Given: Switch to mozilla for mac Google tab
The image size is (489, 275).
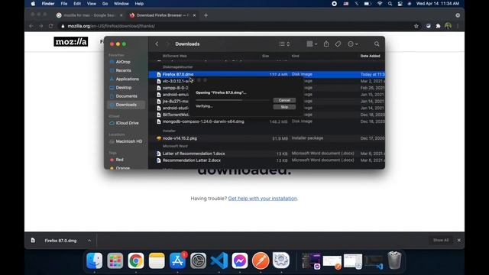Looking at the screenshot, I should 89,15.
